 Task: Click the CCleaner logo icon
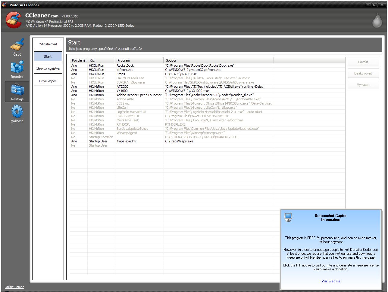(14, 20)
